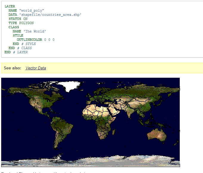
Task: Click the LAYER keyword on the first code line
Action: [x=10, y=6]
